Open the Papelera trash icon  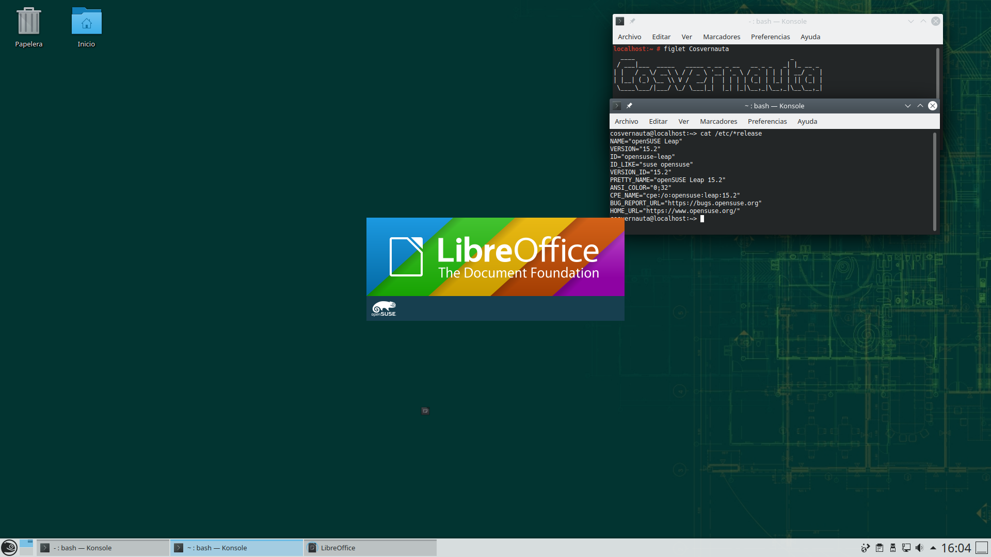tap(29, 28)
